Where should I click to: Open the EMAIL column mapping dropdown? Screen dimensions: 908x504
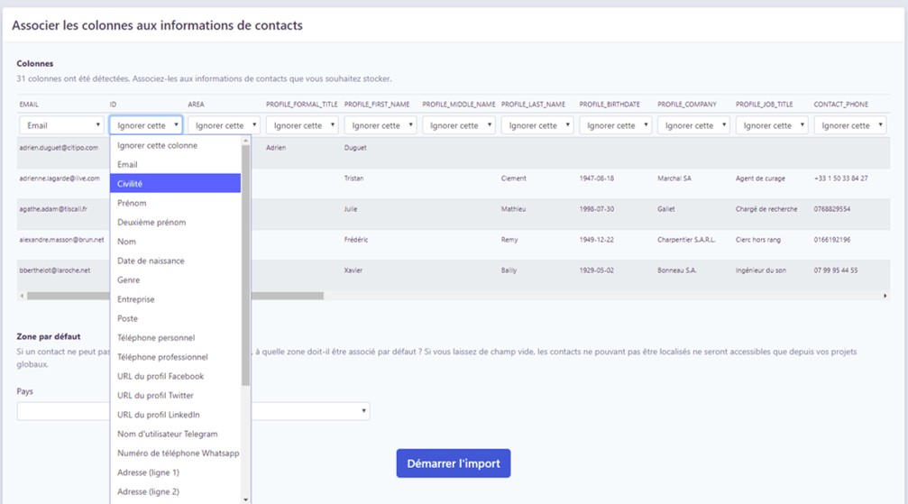pyautogui.click(x=61, y=125)
